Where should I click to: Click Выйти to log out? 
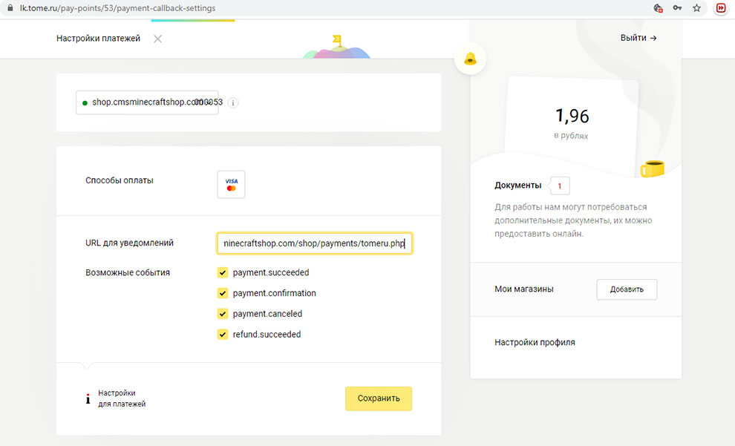pos(638,38)
